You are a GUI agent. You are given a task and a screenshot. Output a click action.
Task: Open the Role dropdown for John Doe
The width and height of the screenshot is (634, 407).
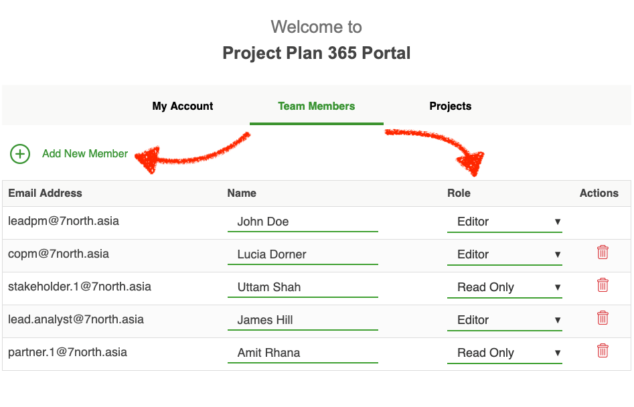pos(505,222)
